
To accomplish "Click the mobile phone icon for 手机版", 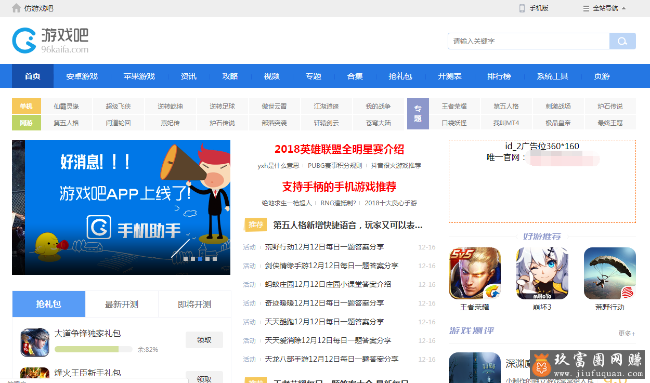I will pos(522,8).
